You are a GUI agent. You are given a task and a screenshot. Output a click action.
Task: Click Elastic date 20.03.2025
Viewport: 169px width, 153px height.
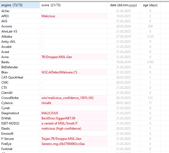click(x=123, y=129)
